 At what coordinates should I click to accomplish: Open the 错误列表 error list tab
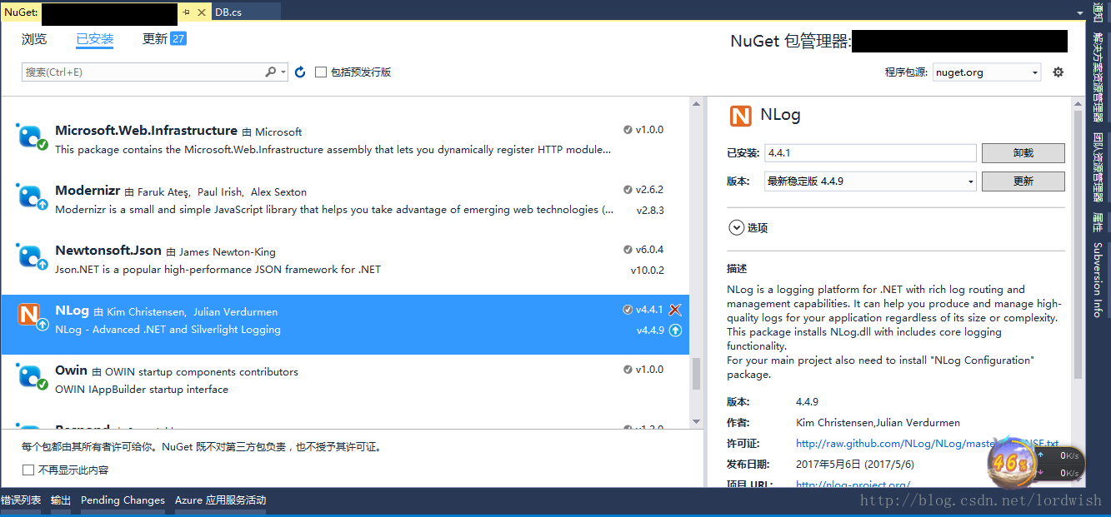click(x=21, y=500)
